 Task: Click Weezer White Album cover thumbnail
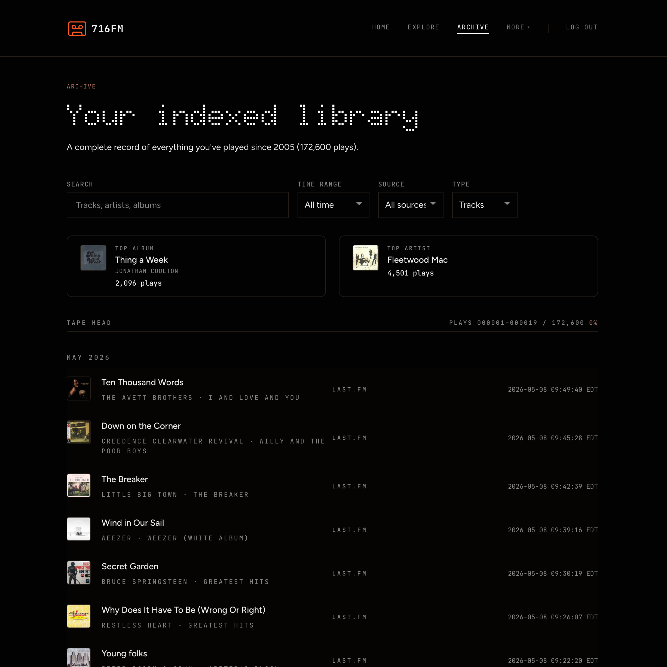79,529
